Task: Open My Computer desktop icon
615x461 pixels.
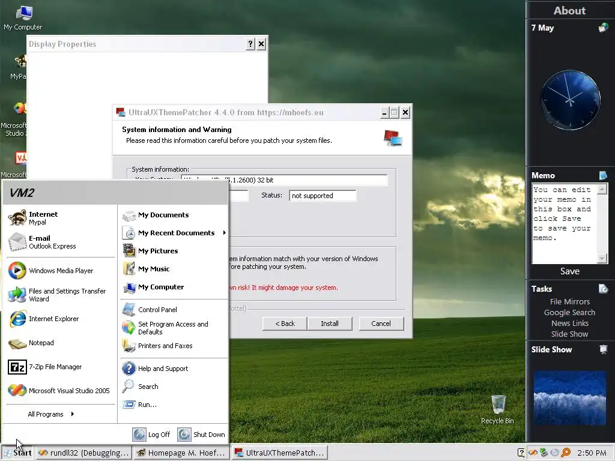Action: [23, 18]
